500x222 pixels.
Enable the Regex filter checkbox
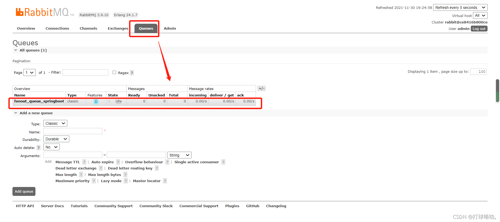(114, 72)
